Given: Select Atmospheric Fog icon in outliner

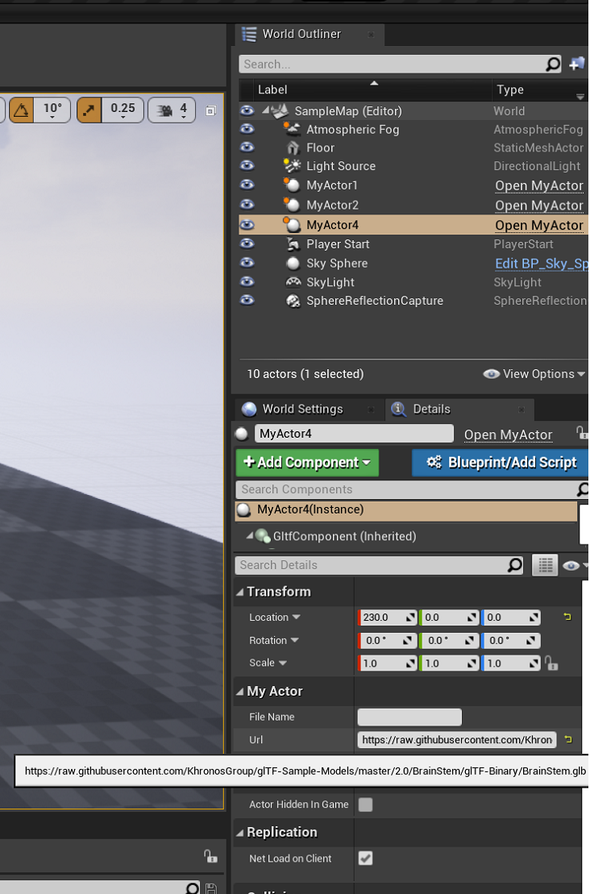Looking at the screenshot, I should (293, 130).
